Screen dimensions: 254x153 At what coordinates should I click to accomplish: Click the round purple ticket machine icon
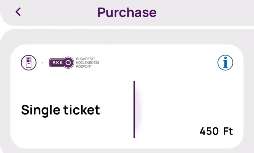[29, 63]
